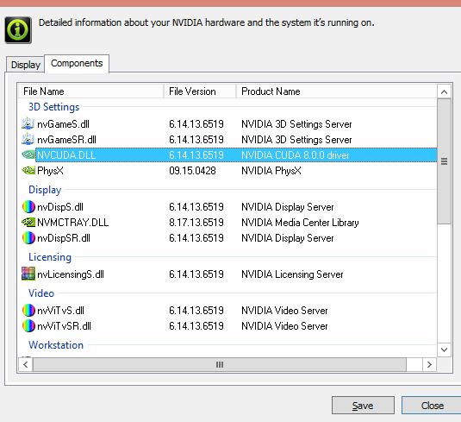Select the NVCUDA.DLL file name
461x422 pixels.
point(66,154)
